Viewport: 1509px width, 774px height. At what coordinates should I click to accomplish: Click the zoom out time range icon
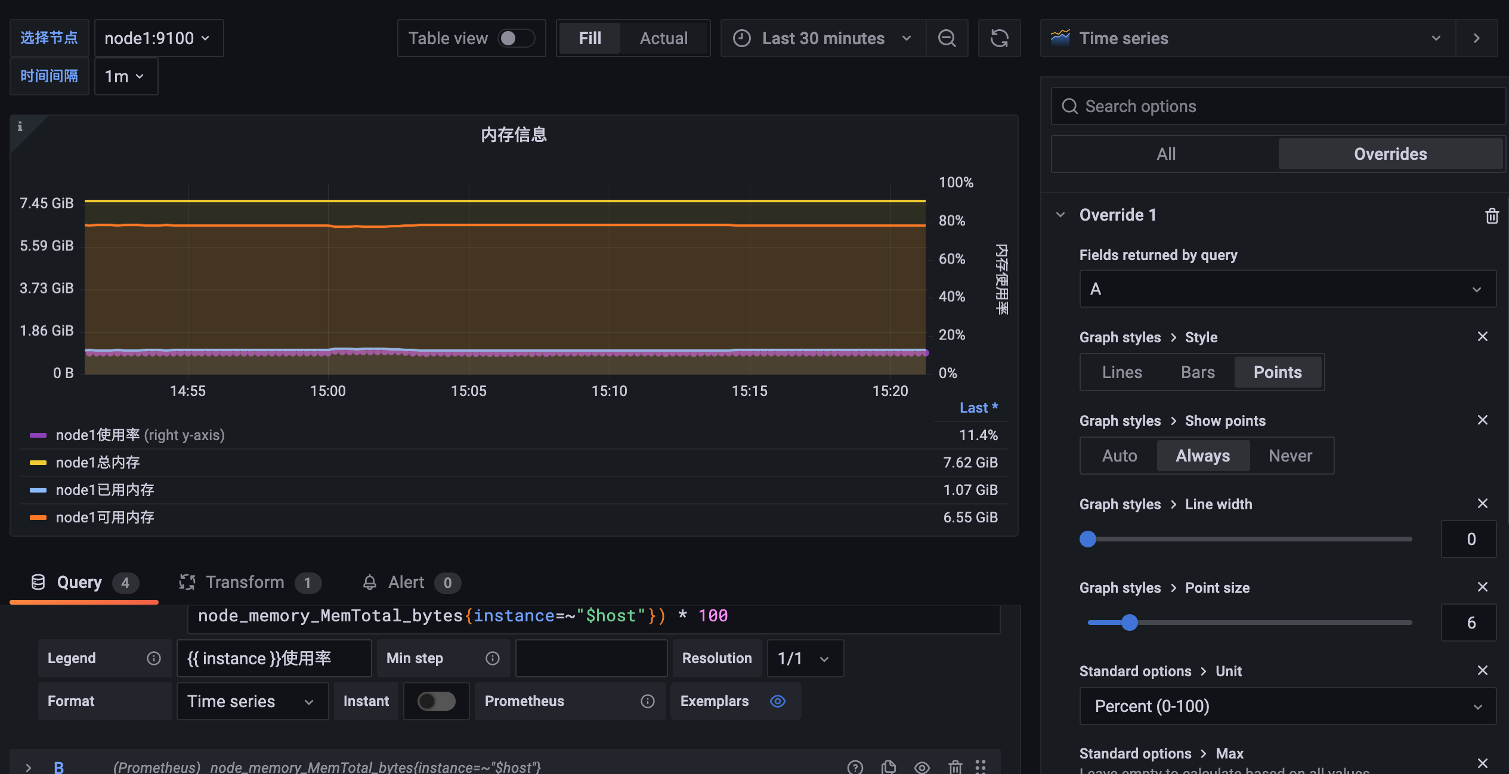click(x=947, y=38)
